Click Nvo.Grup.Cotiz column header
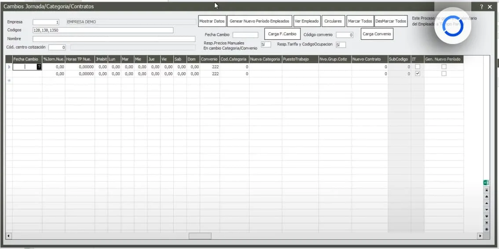The image size is (499, 249). tap(335, 59)
